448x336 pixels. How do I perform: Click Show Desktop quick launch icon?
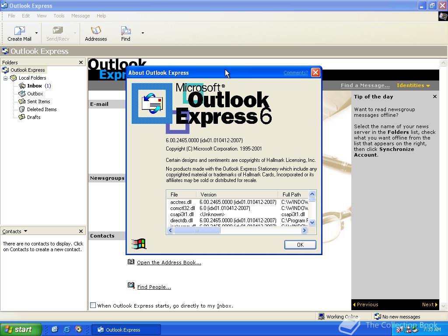tap(55, 329)
